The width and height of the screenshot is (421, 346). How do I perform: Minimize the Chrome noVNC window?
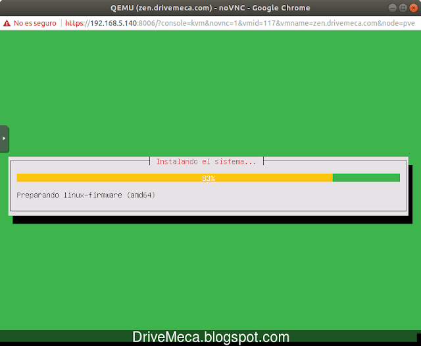(x=392, y=8)
